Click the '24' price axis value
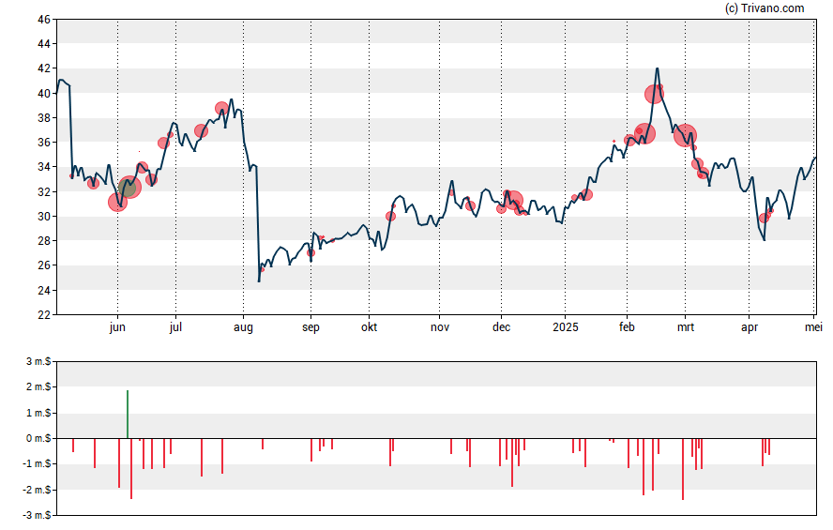 [44, 291]
